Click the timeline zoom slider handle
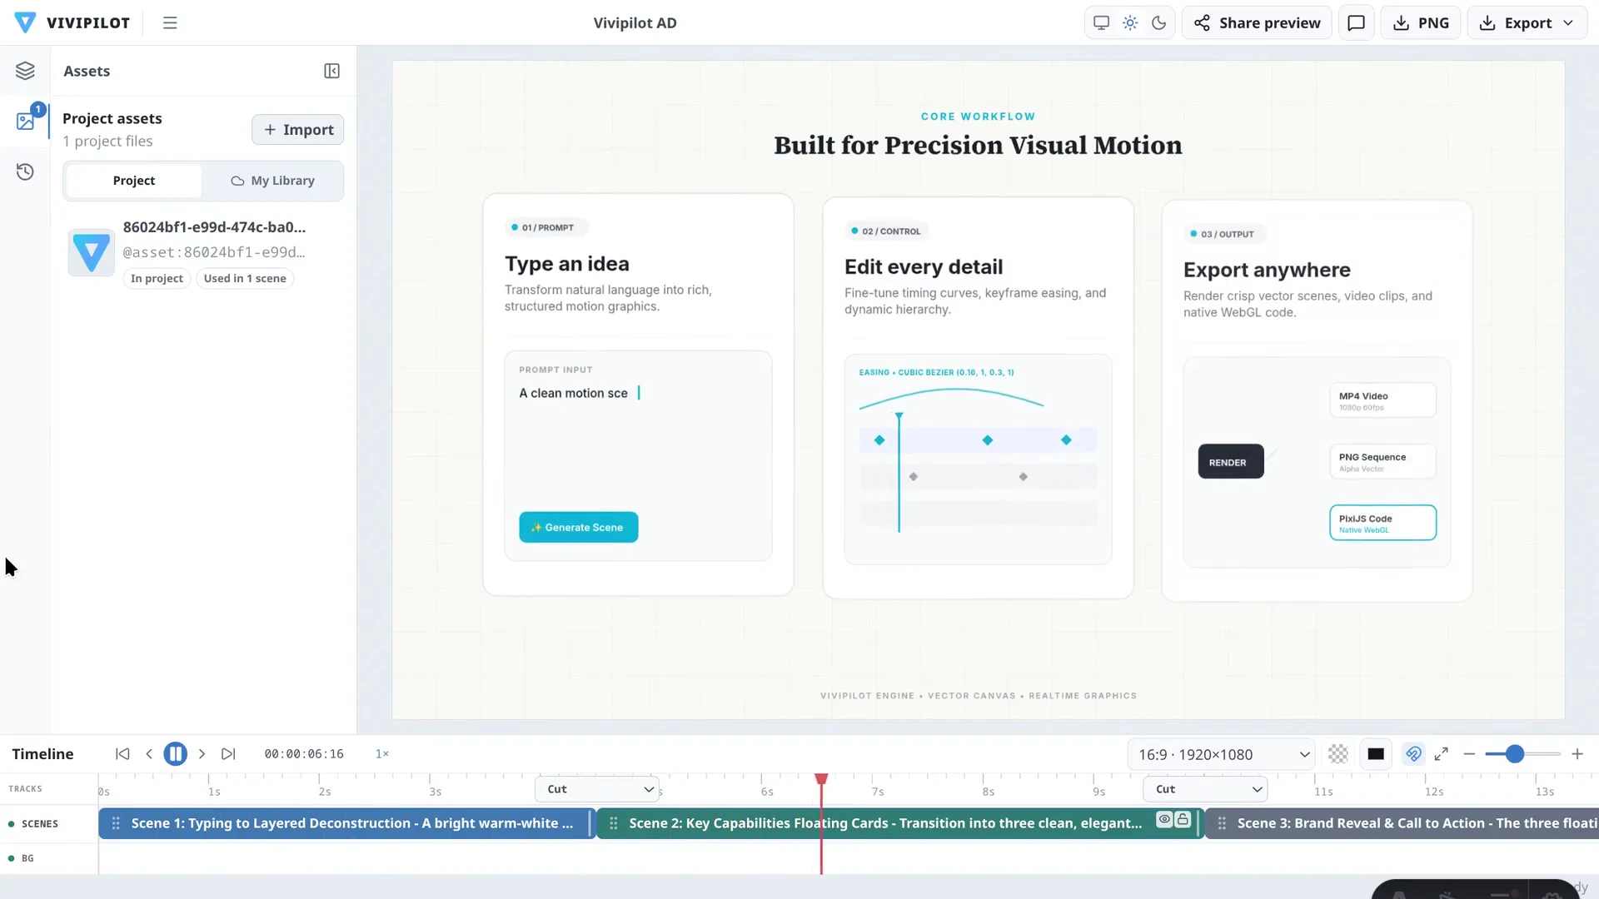 coord(1515,754)
